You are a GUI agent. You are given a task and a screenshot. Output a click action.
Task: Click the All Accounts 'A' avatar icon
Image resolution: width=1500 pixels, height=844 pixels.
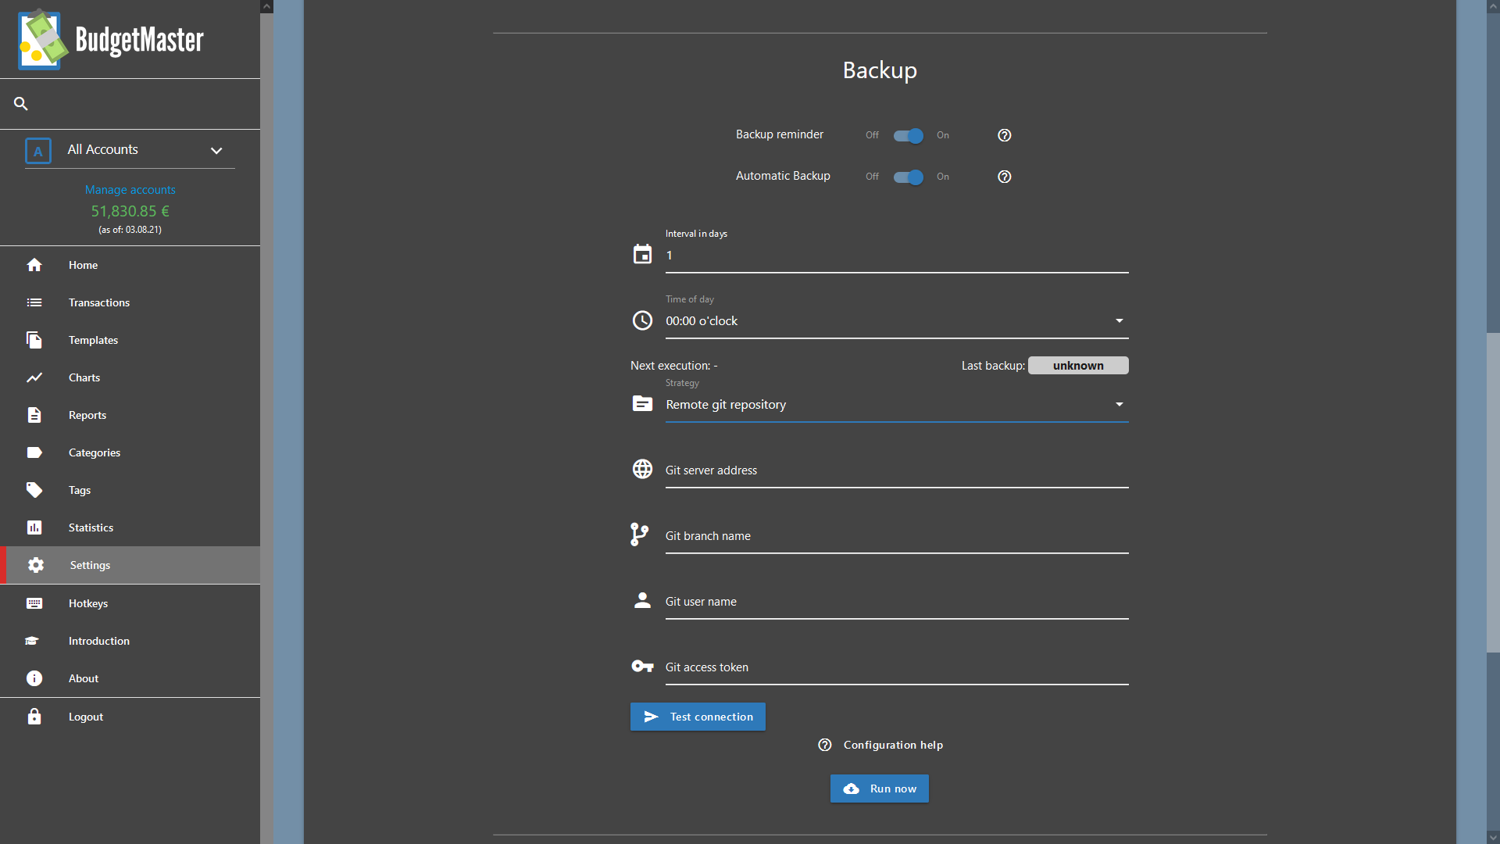click(x=38, y=151)
